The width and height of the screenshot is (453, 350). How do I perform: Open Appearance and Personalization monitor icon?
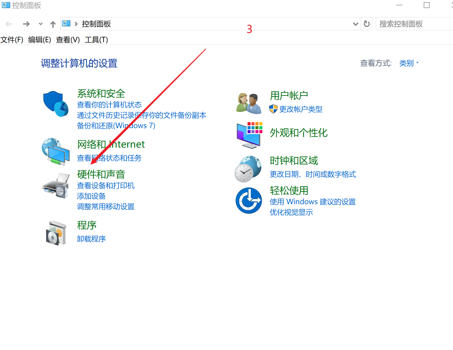pos(249,135)
